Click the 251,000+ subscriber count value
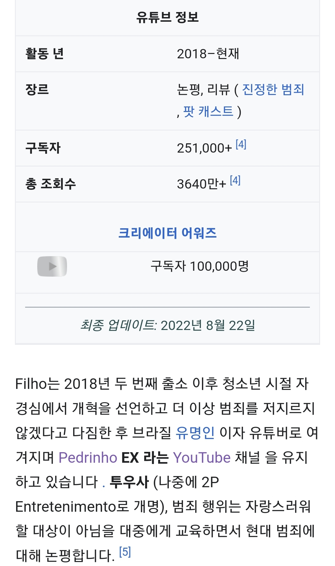The image size is (335, 566). click(x=204, y=148)
